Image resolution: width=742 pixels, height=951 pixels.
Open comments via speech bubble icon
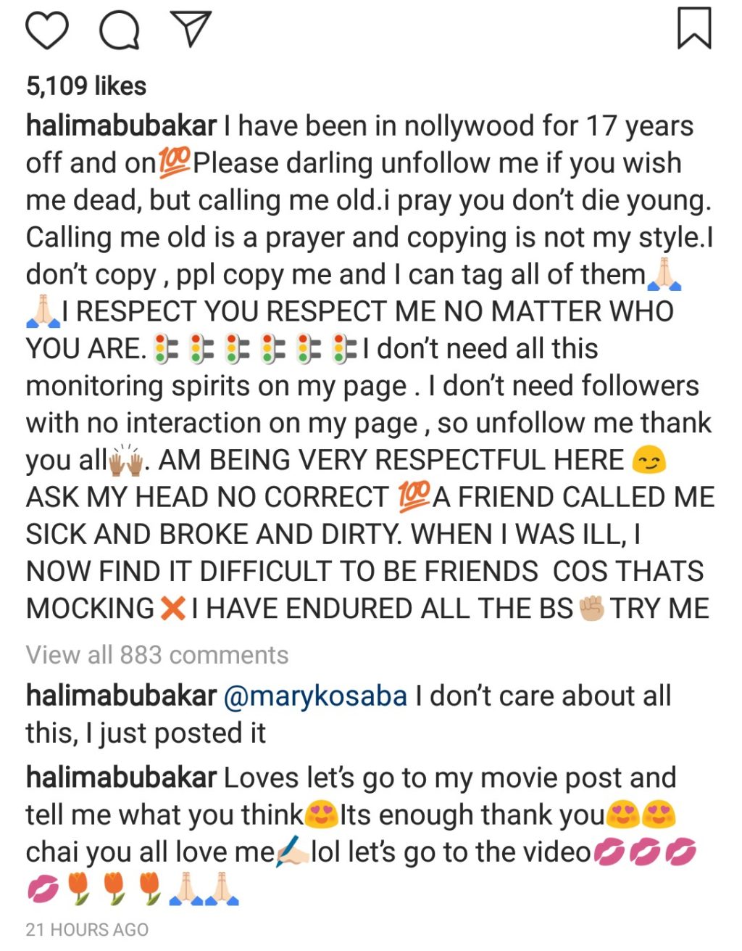pos(120,30)
